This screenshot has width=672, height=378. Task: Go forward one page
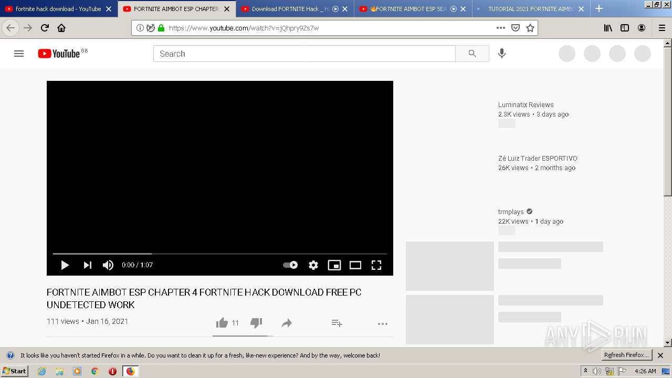(28, 28)
